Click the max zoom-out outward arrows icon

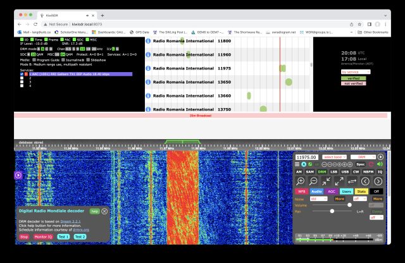339,181
